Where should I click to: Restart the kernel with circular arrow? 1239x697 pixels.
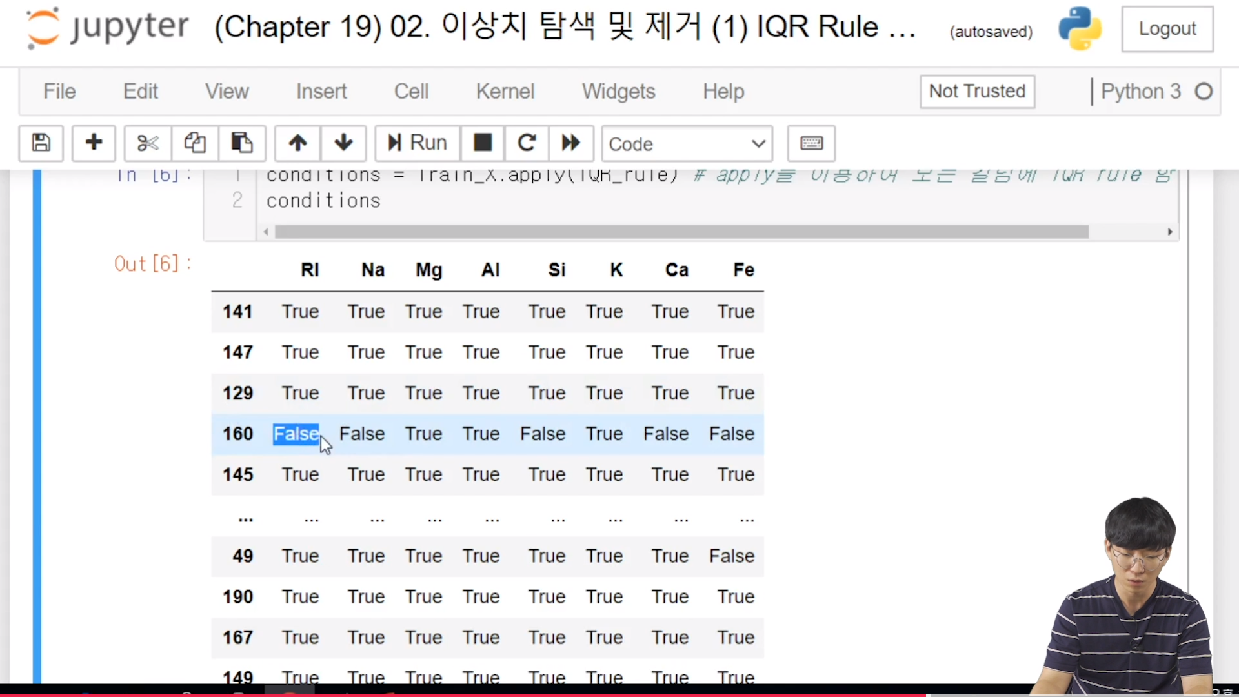(x=527, y=143)
